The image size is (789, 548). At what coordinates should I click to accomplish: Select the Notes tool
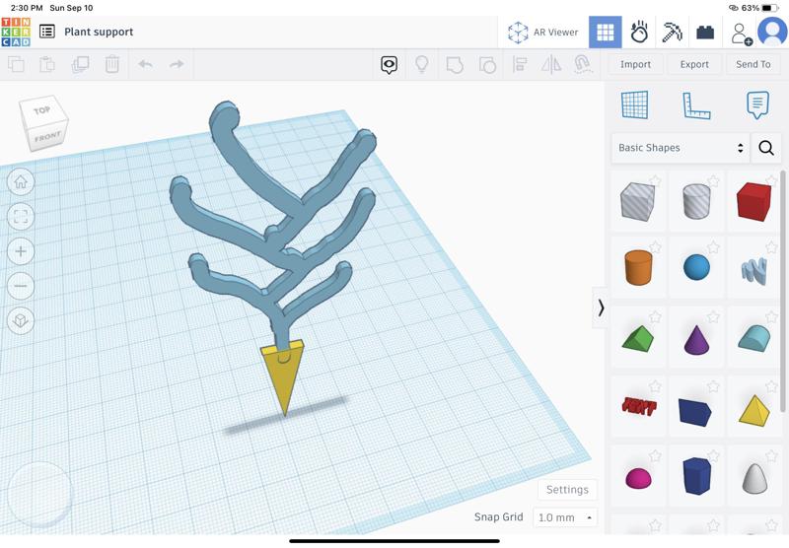tap(757, 104)
